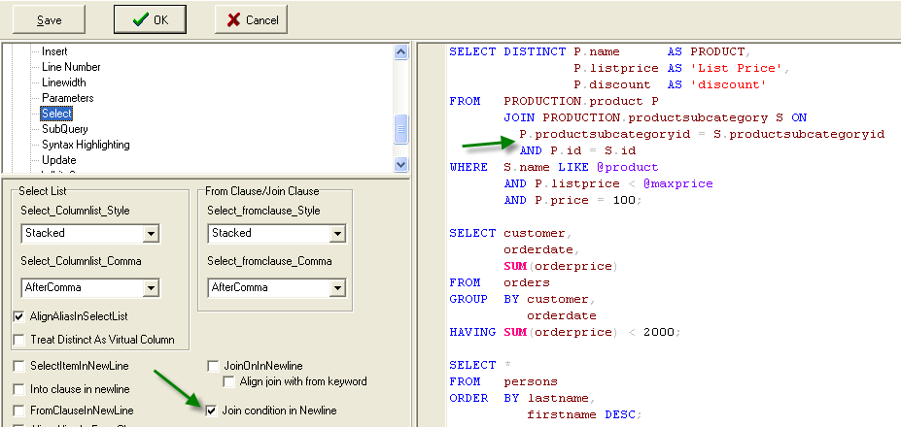
Task: Open the Select_fromclause_Style dropdown
Action: tap(337, 234)
